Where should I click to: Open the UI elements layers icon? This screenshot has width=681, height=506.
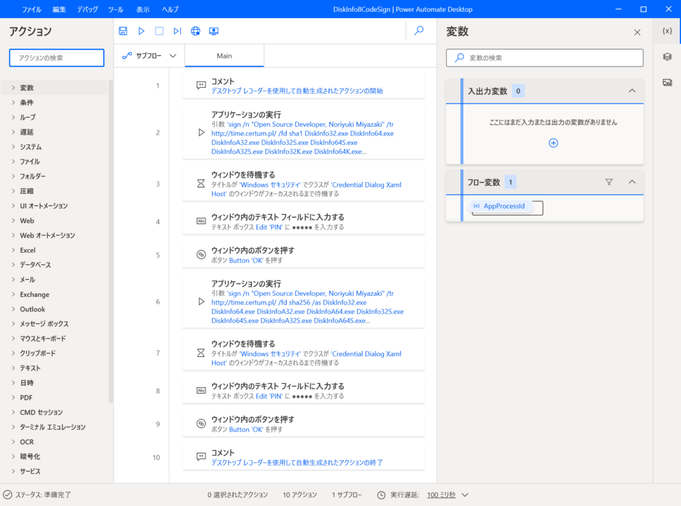point(667,57)
